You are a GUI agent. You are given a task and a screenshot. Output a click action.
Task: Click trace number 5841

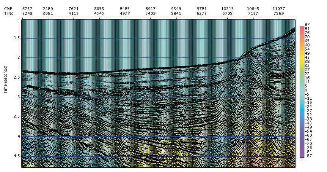[176, 14]
